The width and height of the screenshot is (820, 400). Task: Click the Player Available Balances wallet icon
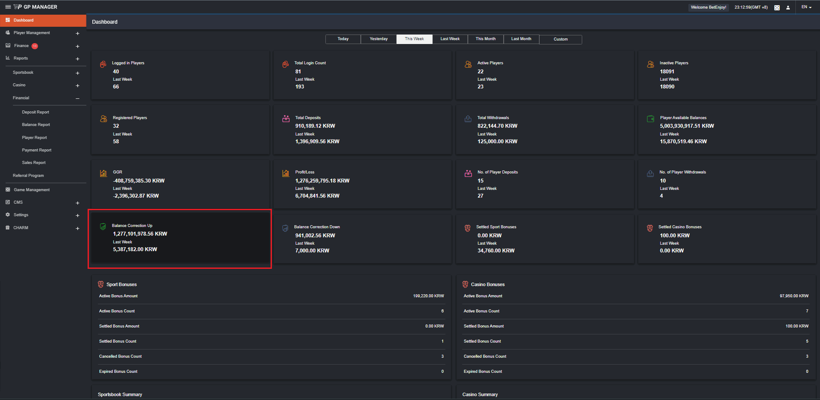click(x=650, y=119)
